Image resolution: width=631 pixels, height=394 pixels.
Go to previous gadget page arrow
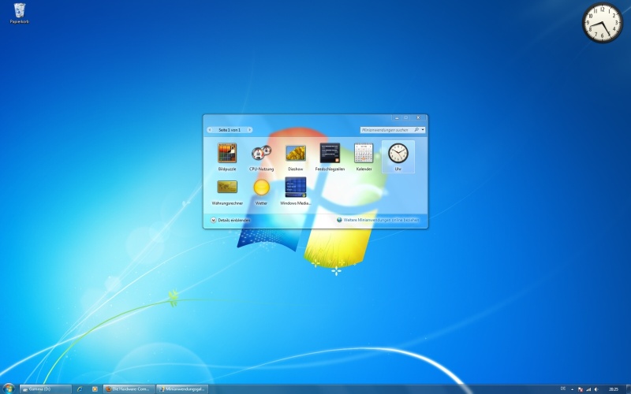click(210, 130)
